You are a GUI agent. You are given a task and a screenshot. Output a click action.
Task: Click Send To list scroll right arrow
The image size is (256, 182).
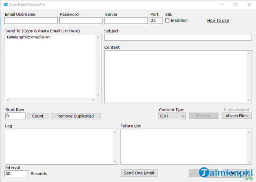pos(93,100)
